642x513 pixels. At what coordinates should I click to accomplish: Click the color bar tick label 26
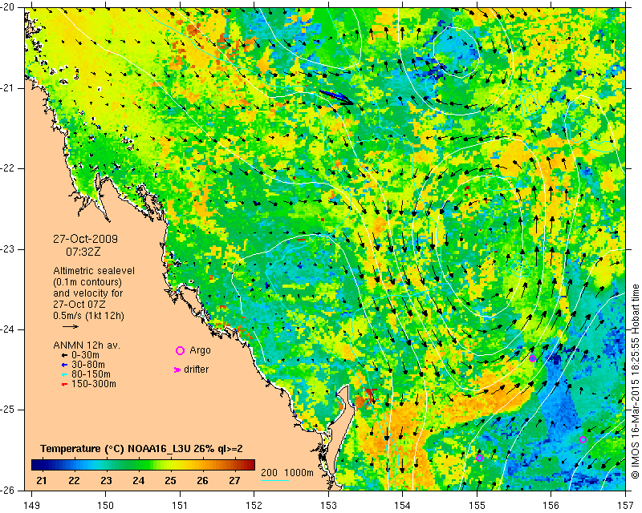click(x=202, y=480)
